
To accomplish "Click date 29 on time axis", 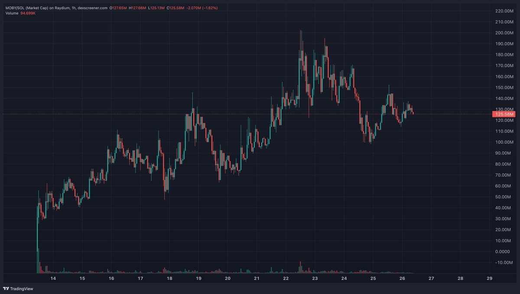I will 489,278.
